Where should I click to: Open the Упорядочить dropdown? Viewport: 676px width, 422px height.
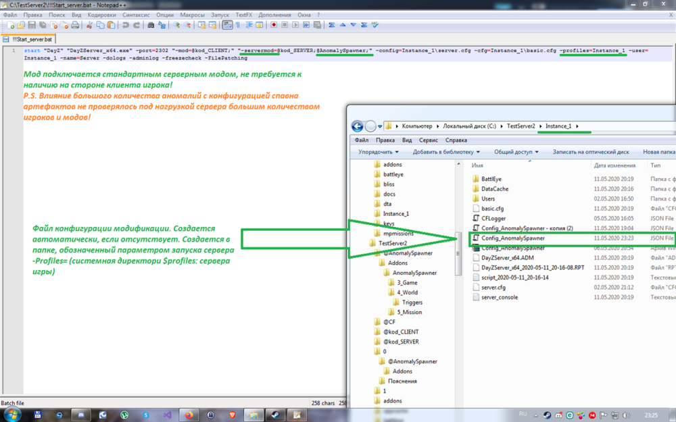(x=379, y=152)
